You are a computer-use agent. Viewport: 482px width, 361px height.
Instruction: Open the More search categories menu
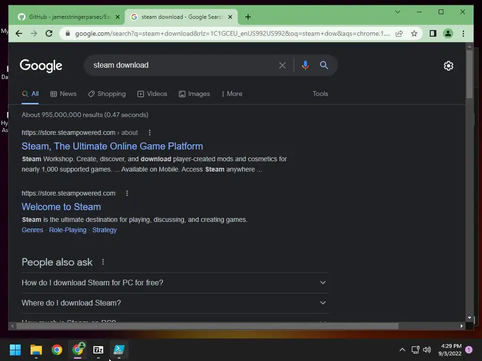click(232, 94)
